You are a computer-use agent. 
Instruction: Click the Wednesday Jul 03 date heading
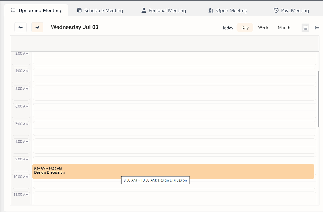tap(74, 27)
